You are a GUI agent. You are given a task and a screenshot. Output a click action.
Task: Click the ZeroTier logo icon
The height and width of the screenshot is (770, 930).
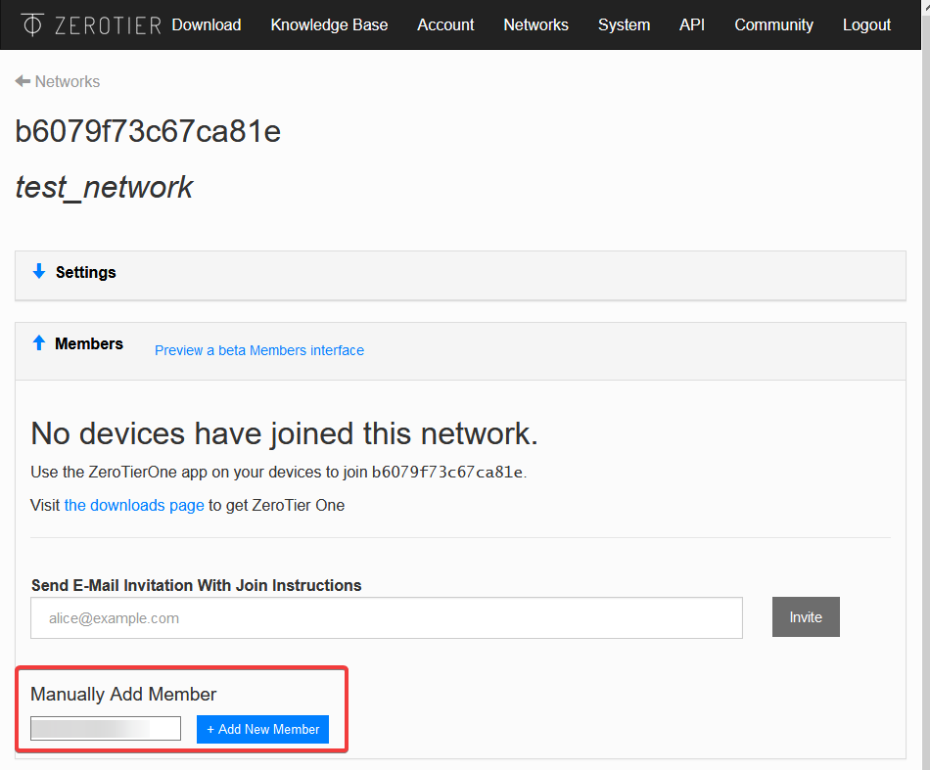click(32, 24)
